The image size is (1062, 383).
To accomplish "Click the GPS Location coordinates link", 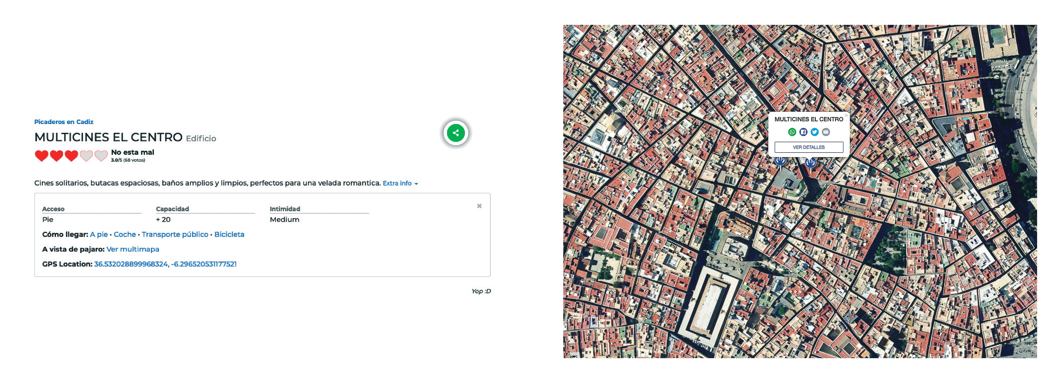I will pos(165,264).
